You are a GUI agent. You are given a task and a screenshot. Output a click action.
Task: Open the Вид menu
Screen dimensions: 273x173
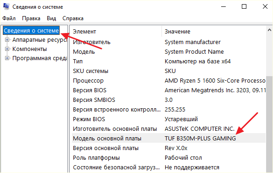[51, 18]
